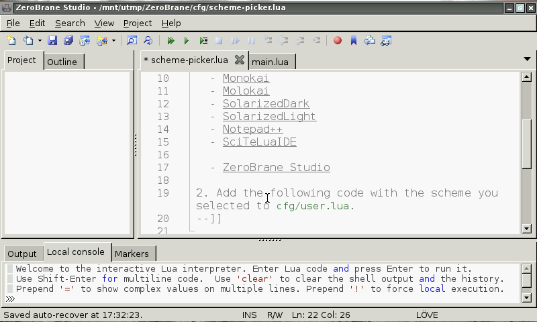Image resolution: width=537 pixels, height=322 pixels.
Task: Click line number 16 in the margin
Action: pyautogui.click(x=163, y=155)
